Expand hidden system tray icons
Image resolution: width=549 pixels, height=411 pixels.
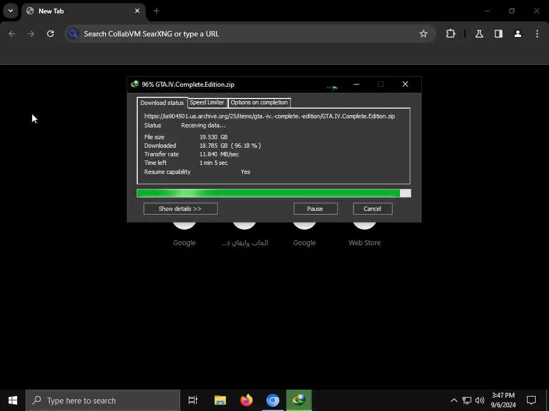pos(454,400)
